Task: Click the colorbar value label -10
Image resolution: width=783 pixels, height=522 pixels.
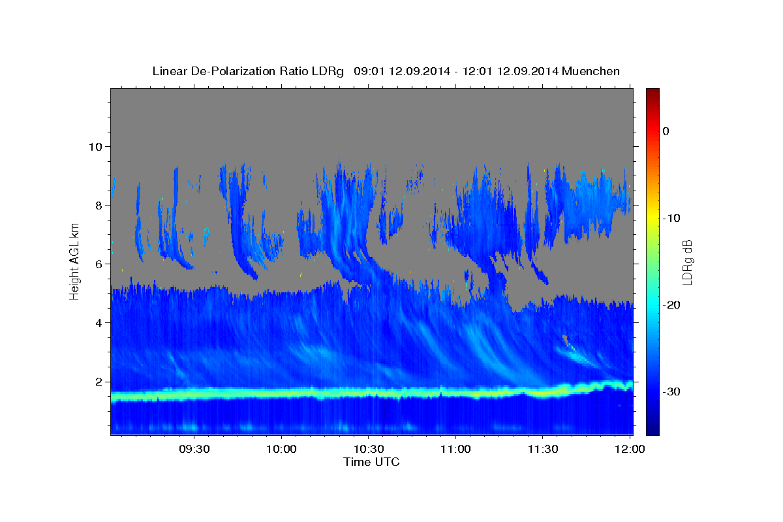Action: click(671, 218)
